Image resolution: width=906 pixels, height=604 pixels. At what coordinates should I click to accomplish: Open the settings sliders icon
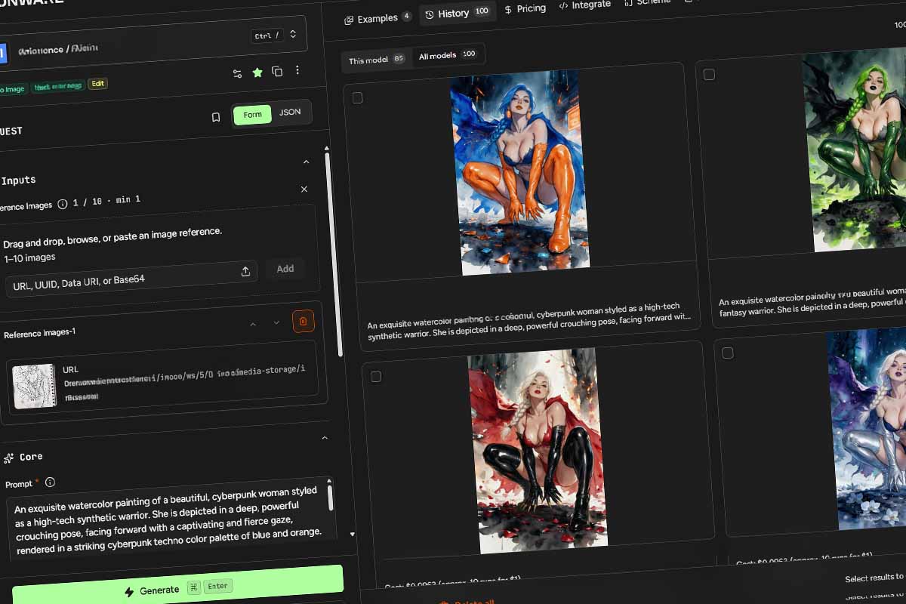237,73
